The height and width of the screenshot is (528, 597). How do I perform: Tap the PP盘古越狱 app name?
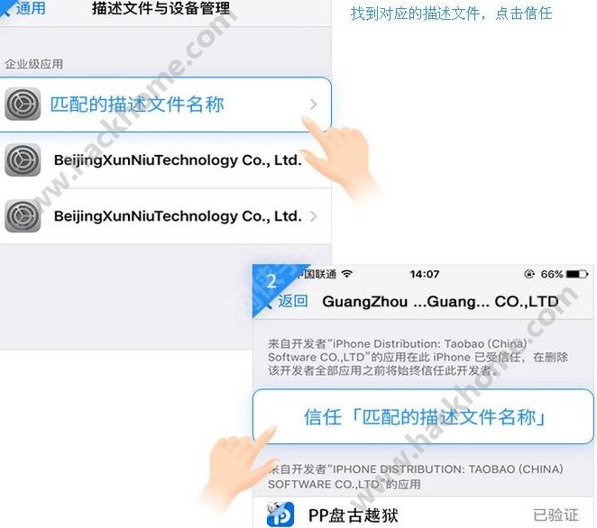[x=353, y=515]
